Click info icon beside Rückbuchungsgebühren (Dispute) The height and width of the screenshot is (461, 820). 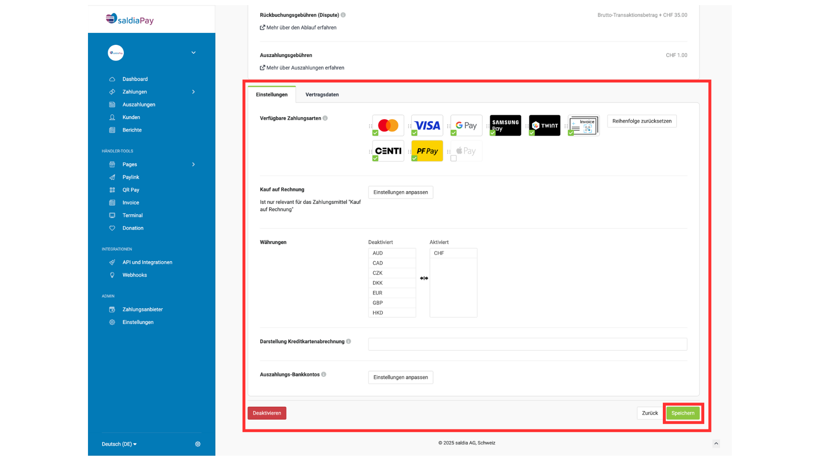(343, 15)
